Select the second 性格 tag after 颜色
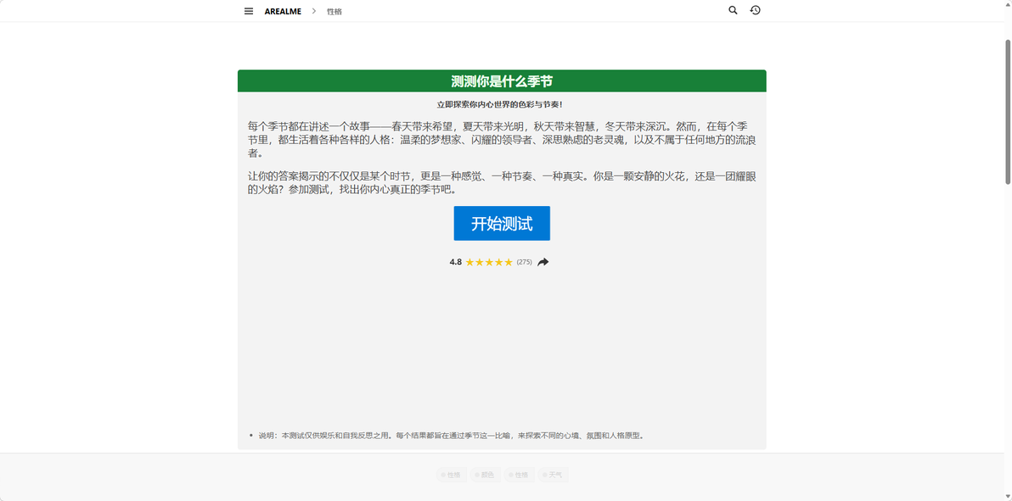This screenshot has width=1012, height=501. tap(519, 476)
